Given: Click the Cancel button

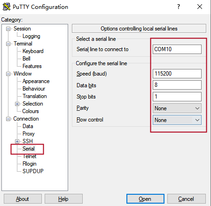Looking at the screenshot, I should (187, 199).
